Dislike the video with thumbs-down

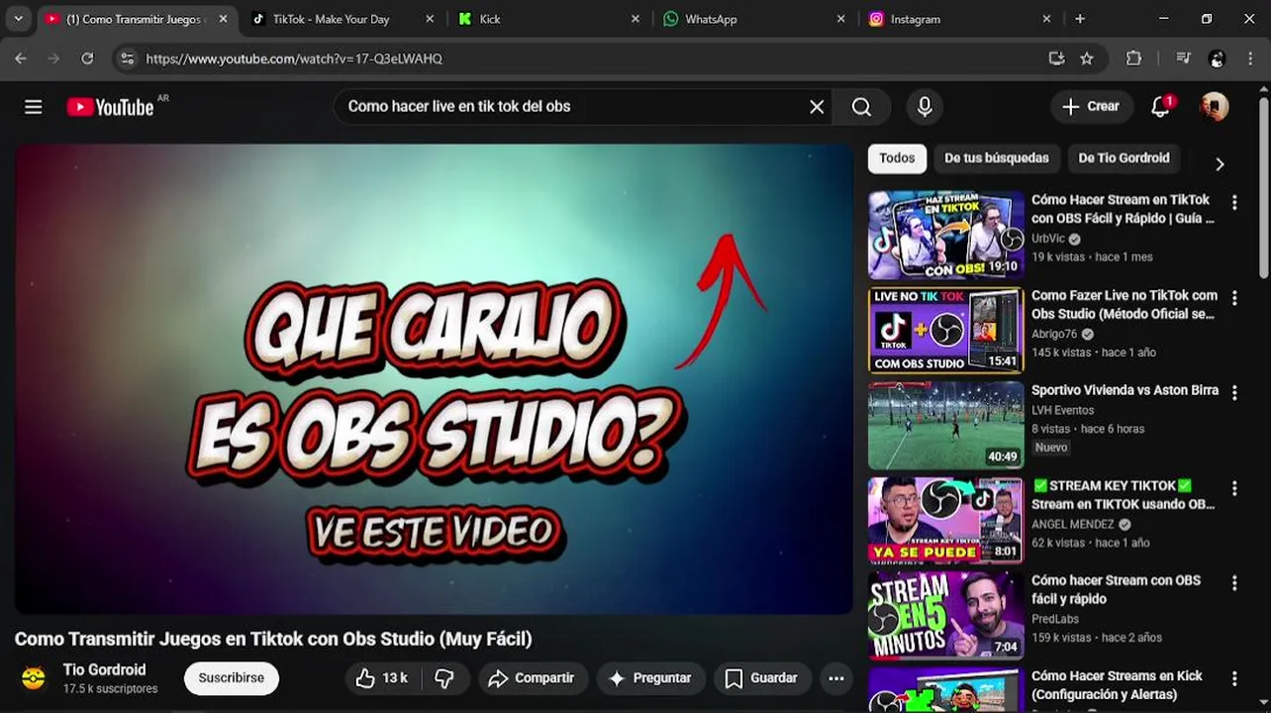click(x=444, y=678)
